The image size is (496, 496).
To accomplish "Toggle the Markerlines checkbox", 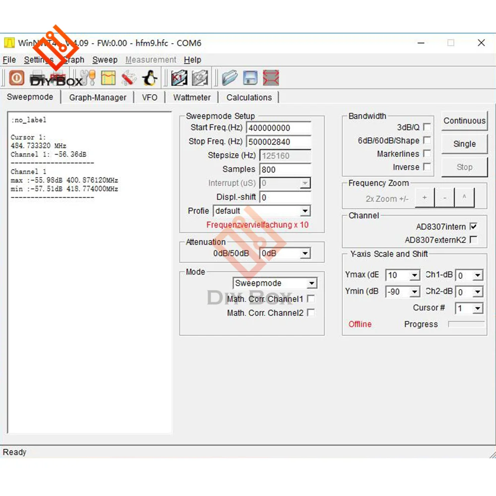I will (427, 153).
